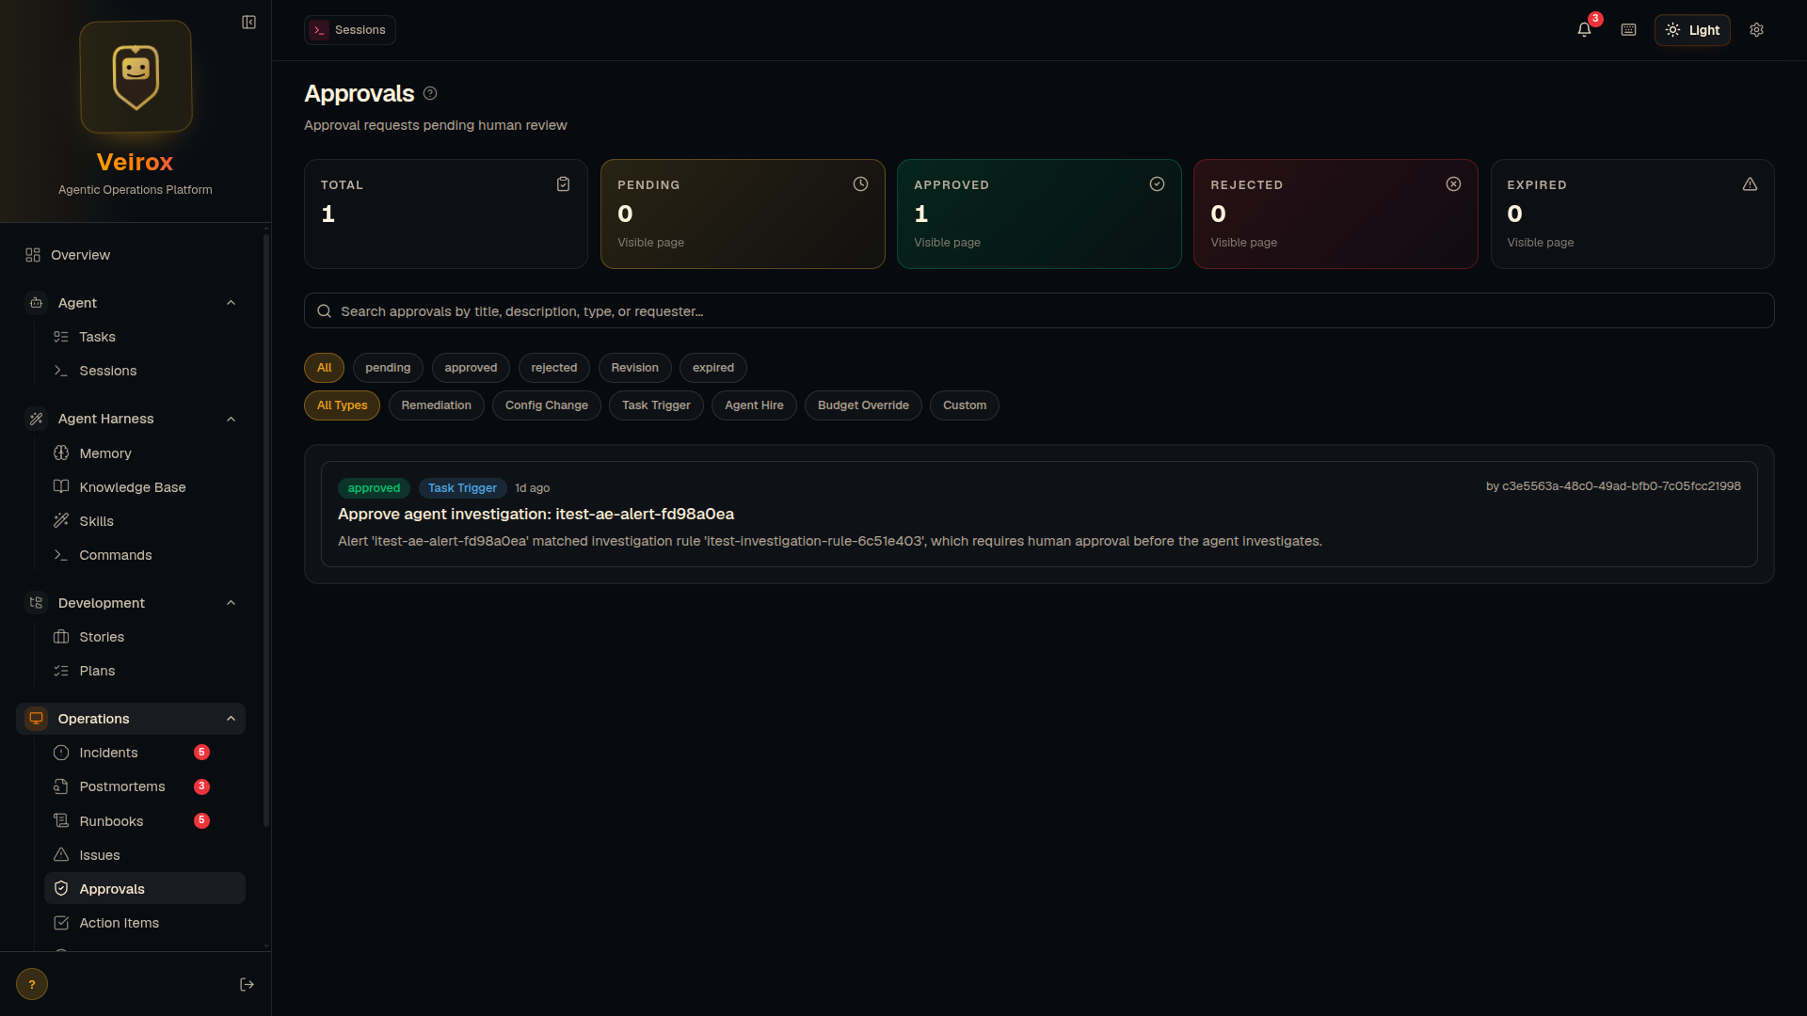Open the notifications bell
The height and width of the screenshot is (1016, 1807).
[x=1585, y=30]
